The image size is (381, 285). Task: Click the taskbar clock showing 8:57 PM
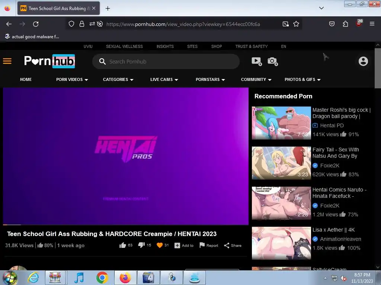[362, 278]
